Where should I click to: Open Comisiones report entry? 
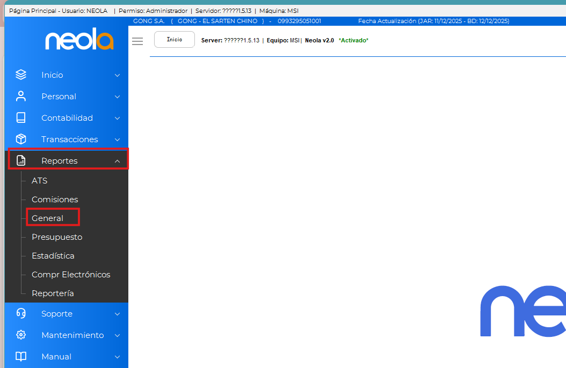point(55,200)
